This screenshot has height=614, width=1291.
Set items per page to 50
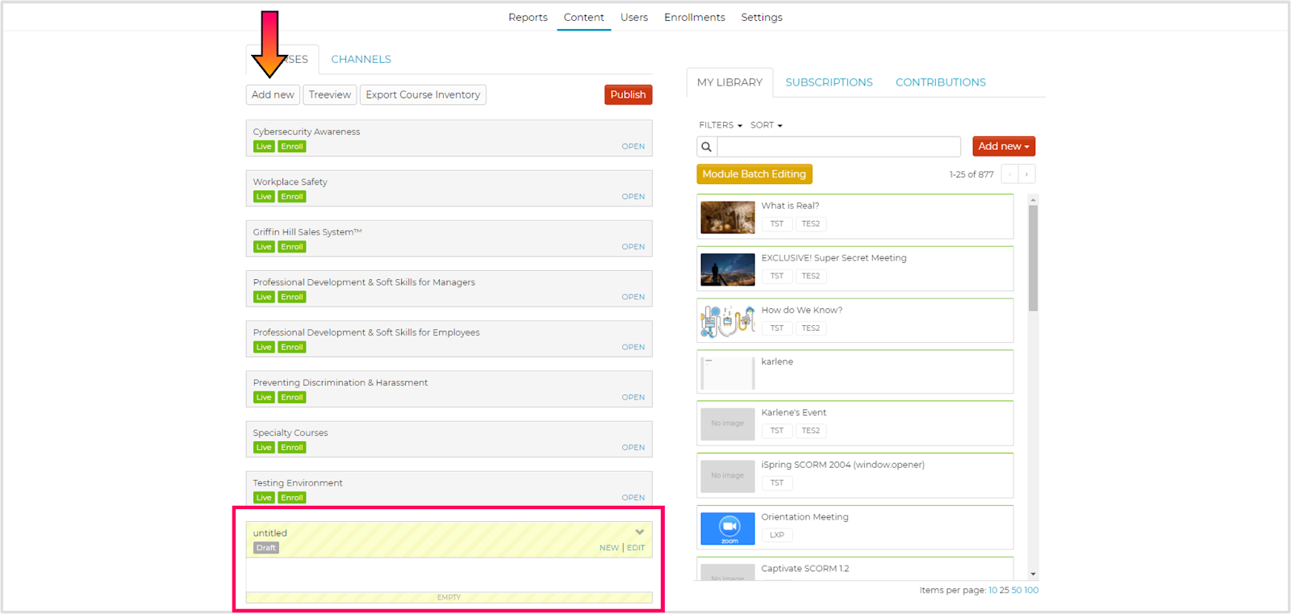1016,591
